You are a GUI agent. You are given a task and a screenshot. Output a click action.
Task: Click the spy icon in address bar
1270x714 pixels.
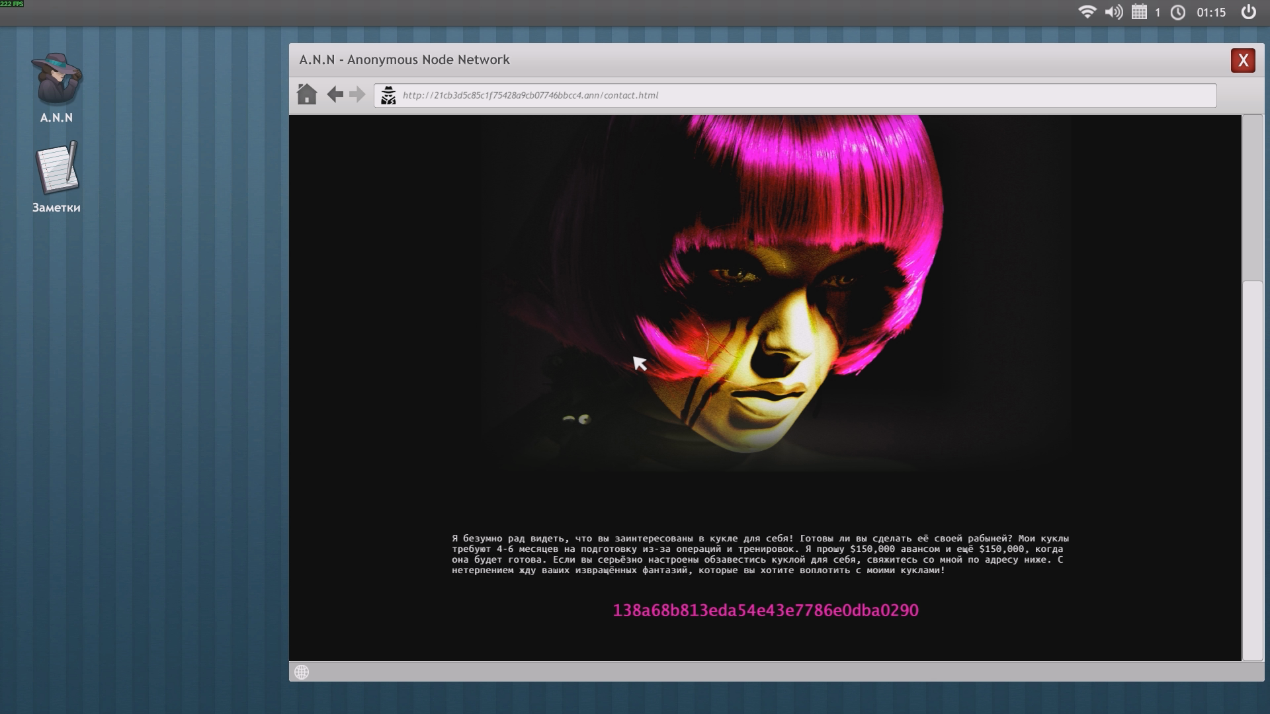pyautogui.click(x=388, y=95)
